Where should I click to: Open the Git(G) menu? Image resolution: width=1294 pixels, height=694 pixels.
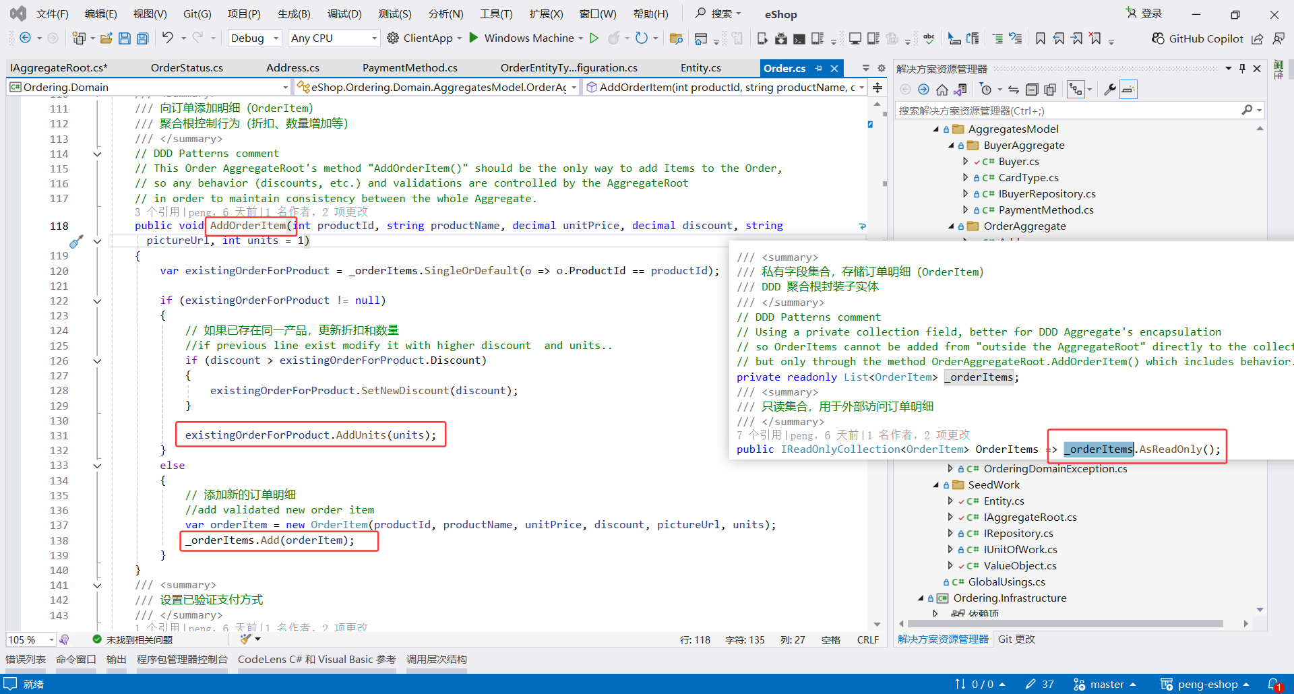(197, 14)
